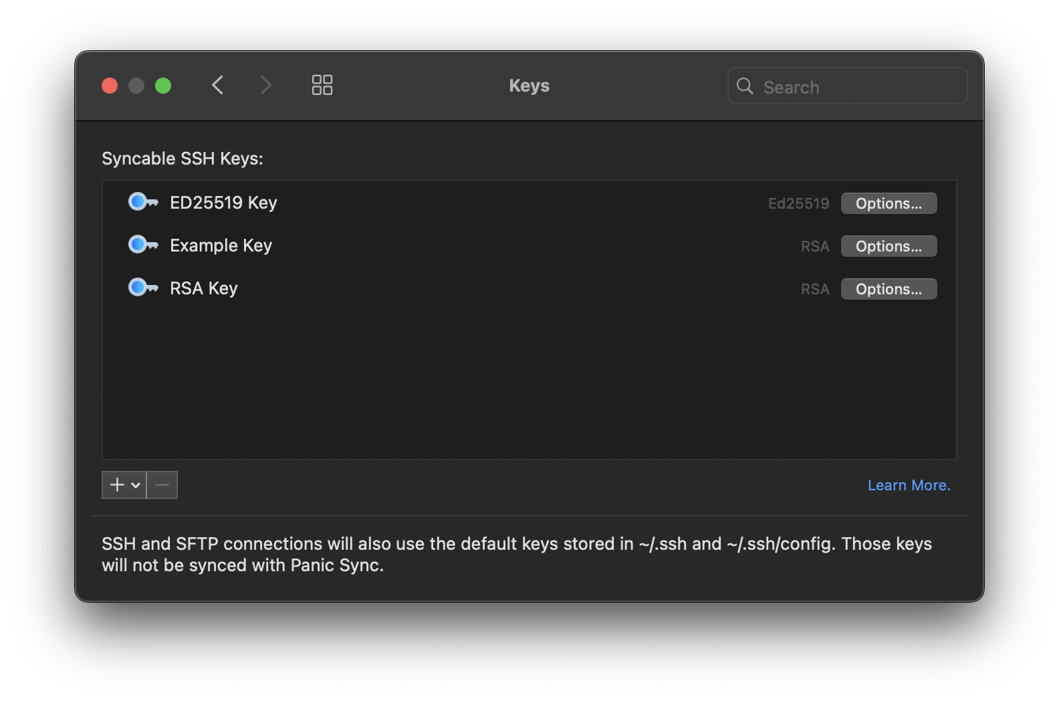Follow the Learn More link

pos(909,485)
